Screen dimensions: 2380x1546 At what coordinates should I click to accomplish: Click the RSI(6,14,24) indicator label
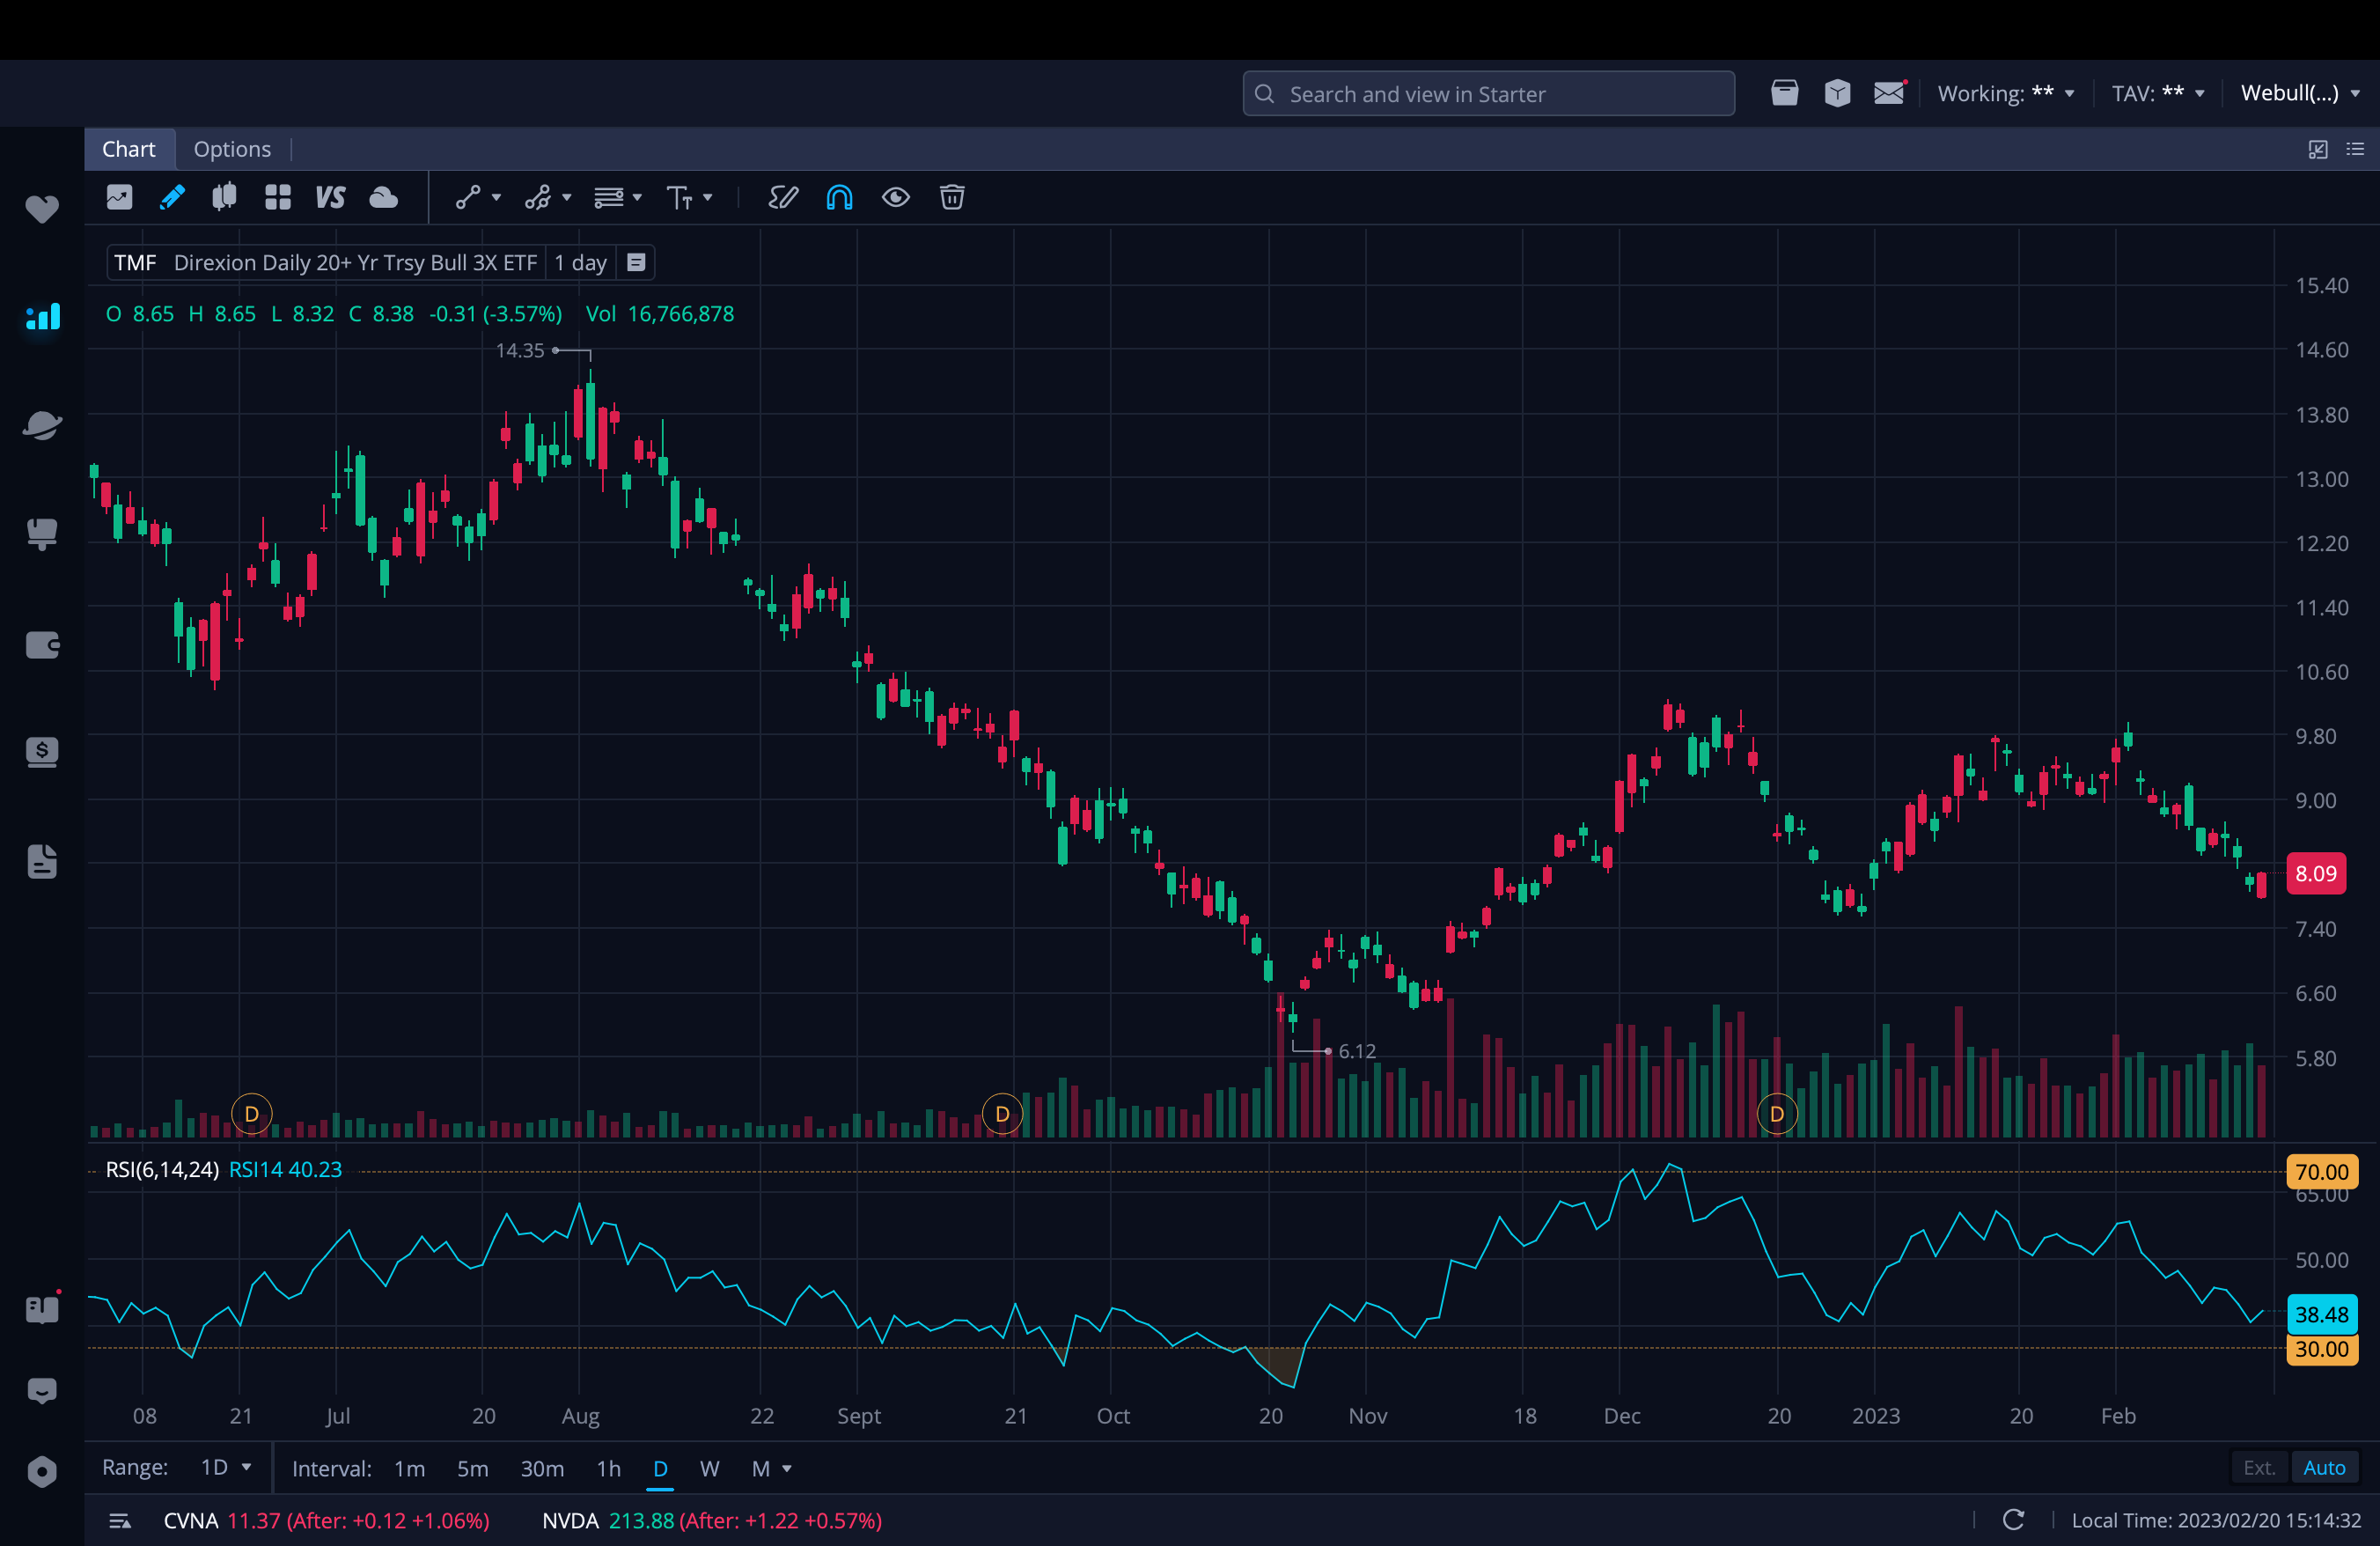pos(162,1169)
